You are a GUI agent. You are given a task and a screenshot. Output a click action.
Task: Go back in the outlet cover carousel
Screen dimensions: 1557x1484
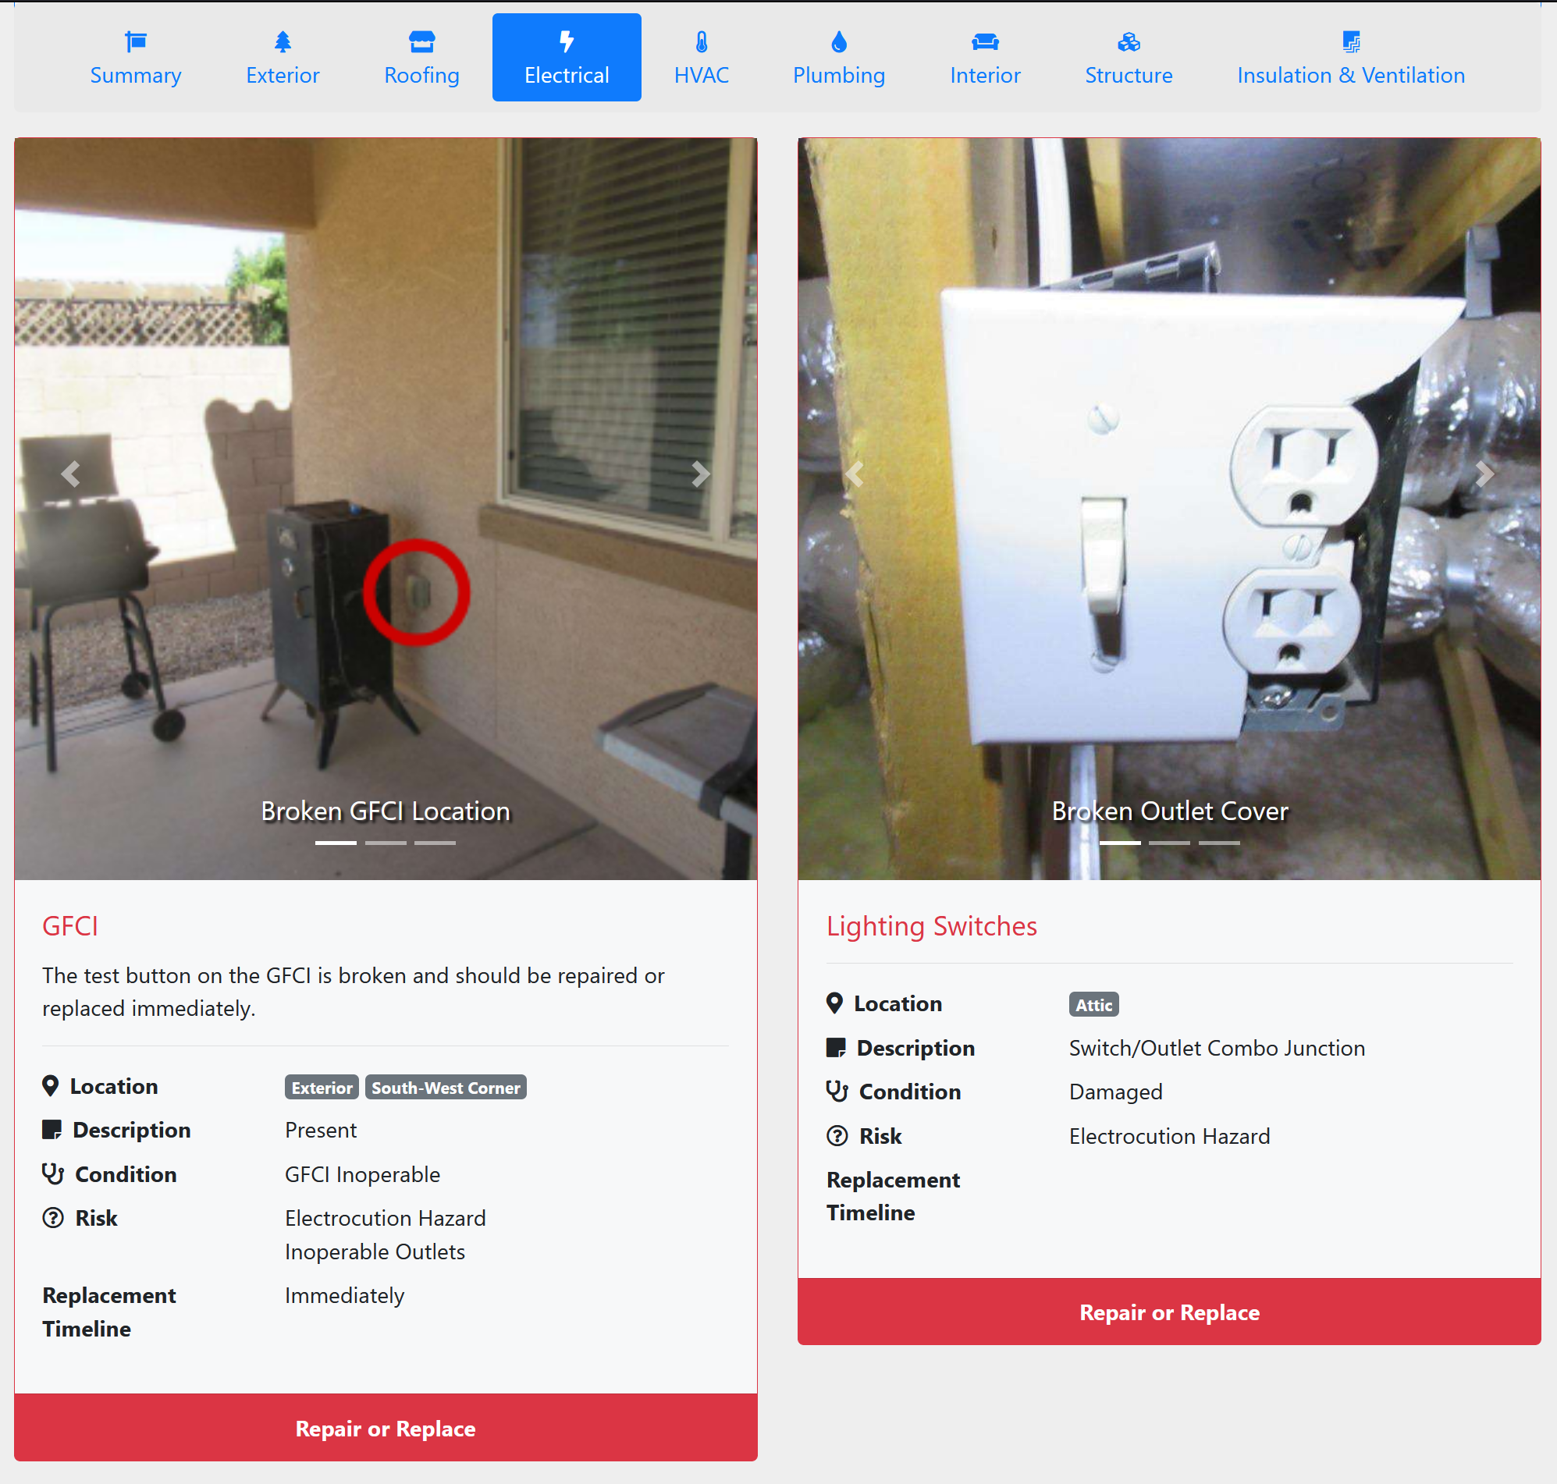coord(855,474)
